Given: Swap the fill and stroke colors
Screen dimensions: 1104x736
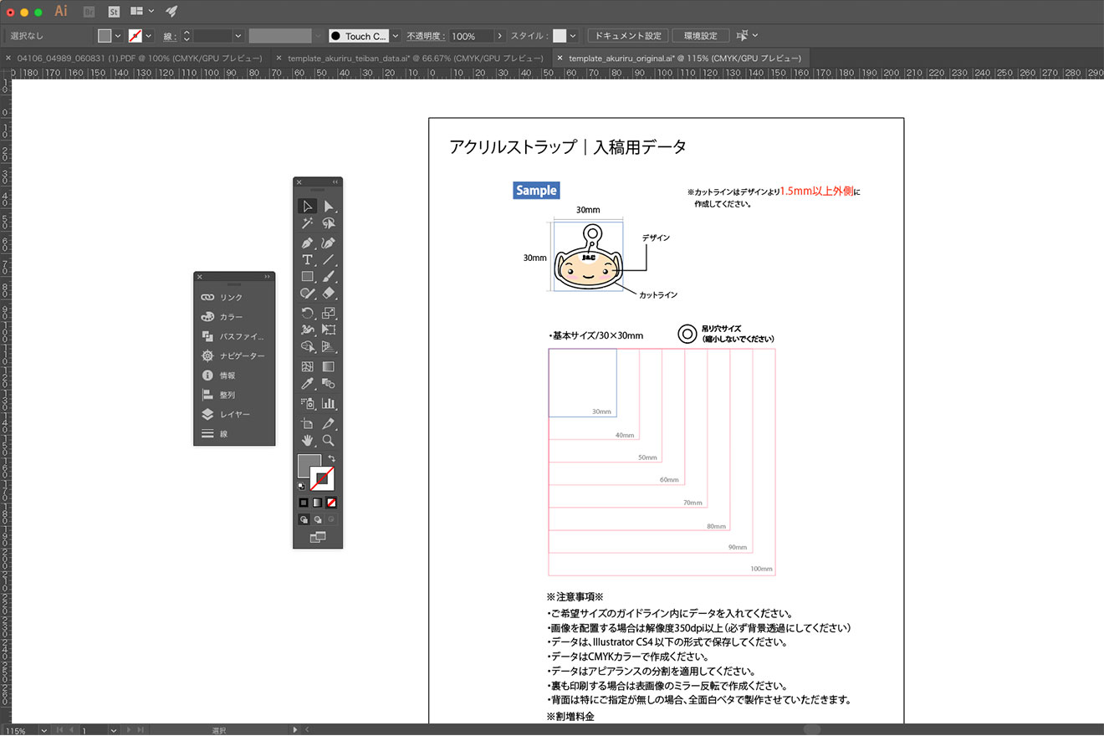Looking at the screenshot, I should click(x=333, y=457).
